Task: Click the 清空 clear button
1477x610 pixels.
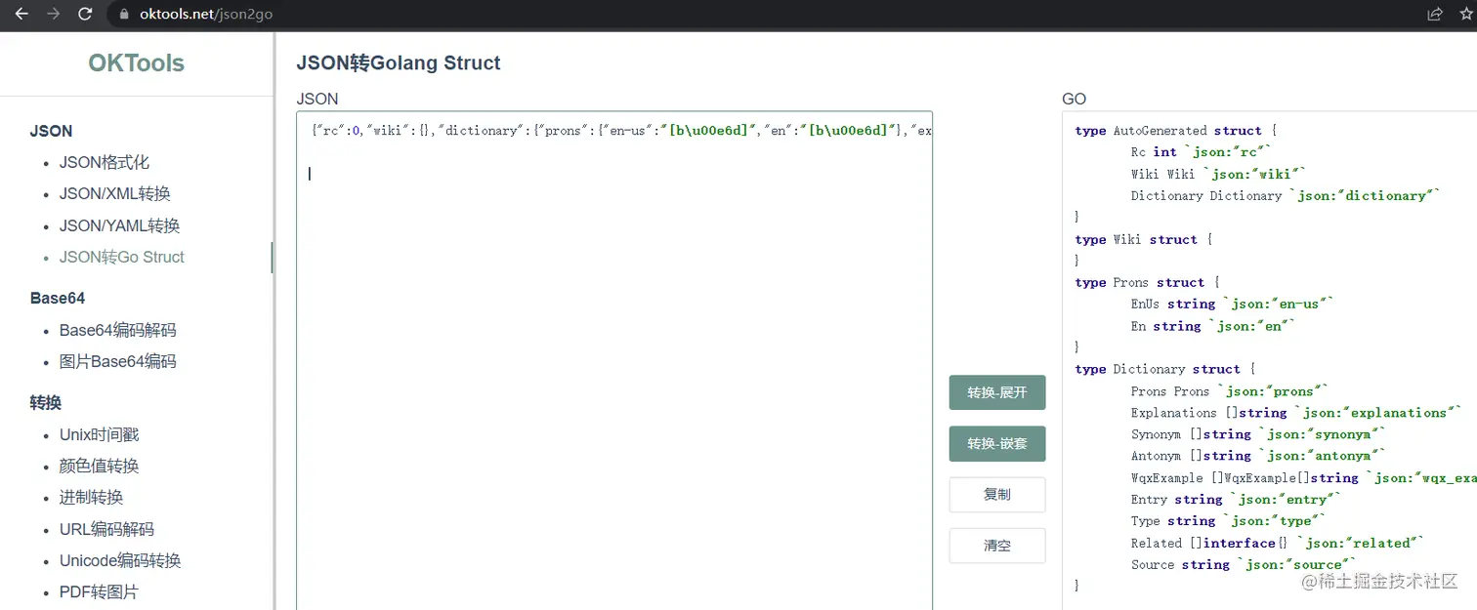Action: [x=996, y=546]
